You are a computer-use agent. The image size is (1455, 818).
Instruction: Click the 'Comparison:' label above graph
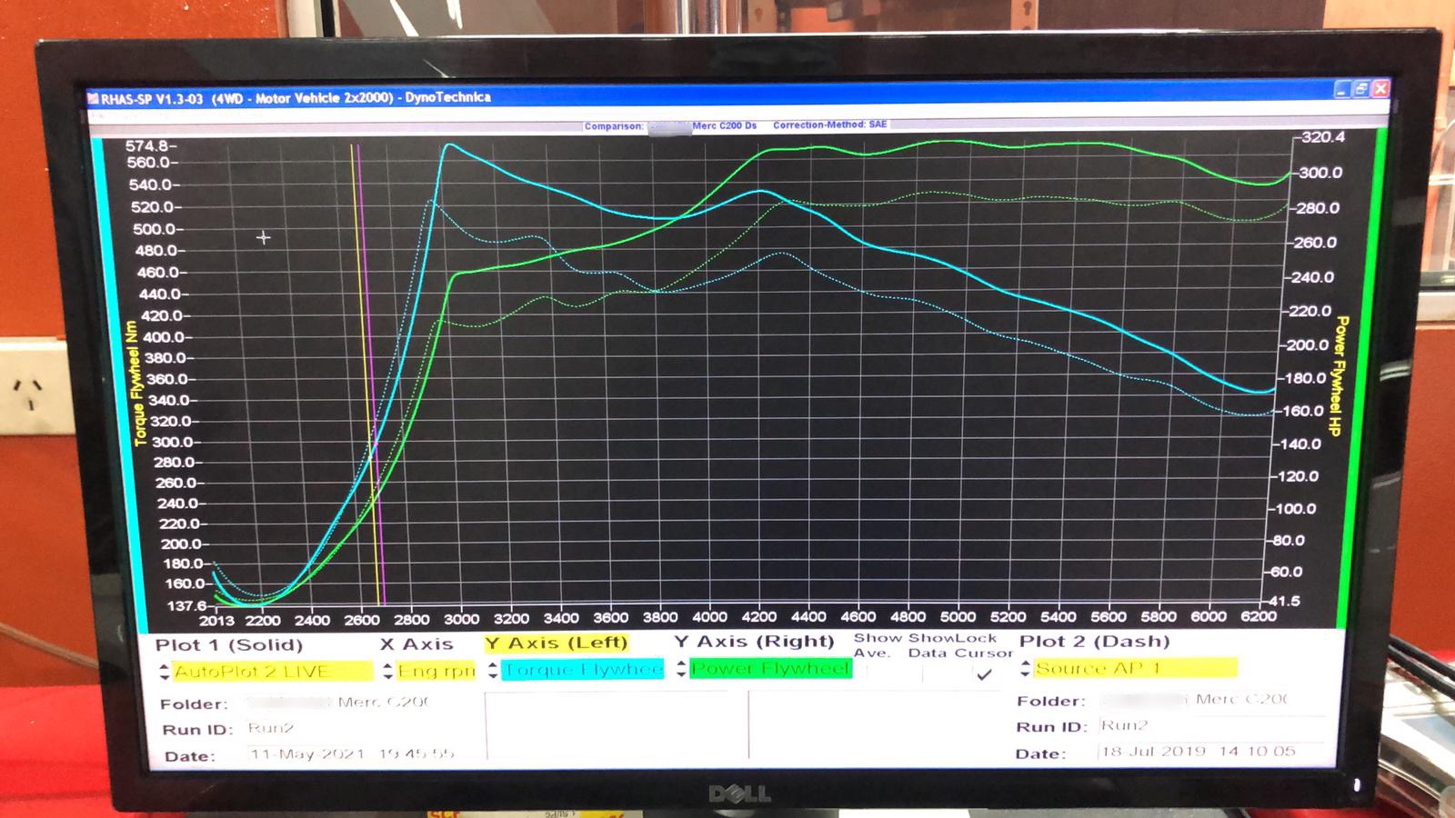pyautogui.click(x=614, y=126)
